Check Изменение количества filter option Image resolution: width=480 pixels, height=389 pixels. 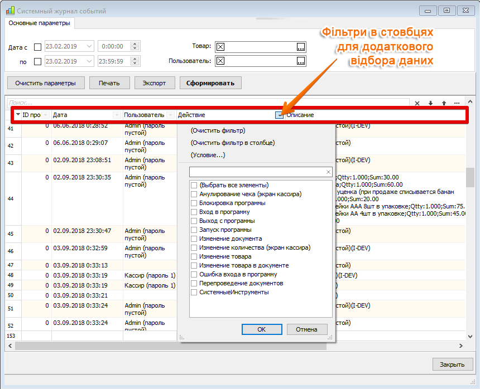pos(194,247)
